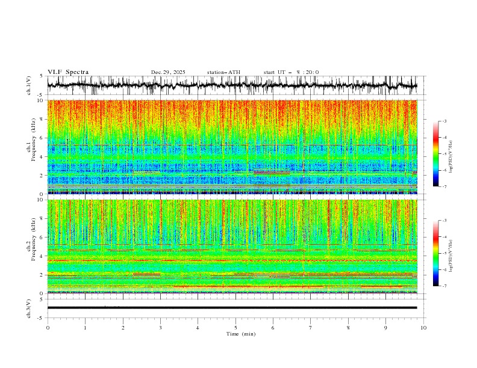Click the ch.2 PSD color bar
This screenshot has height=368, width=477.
tap(435, 253)
